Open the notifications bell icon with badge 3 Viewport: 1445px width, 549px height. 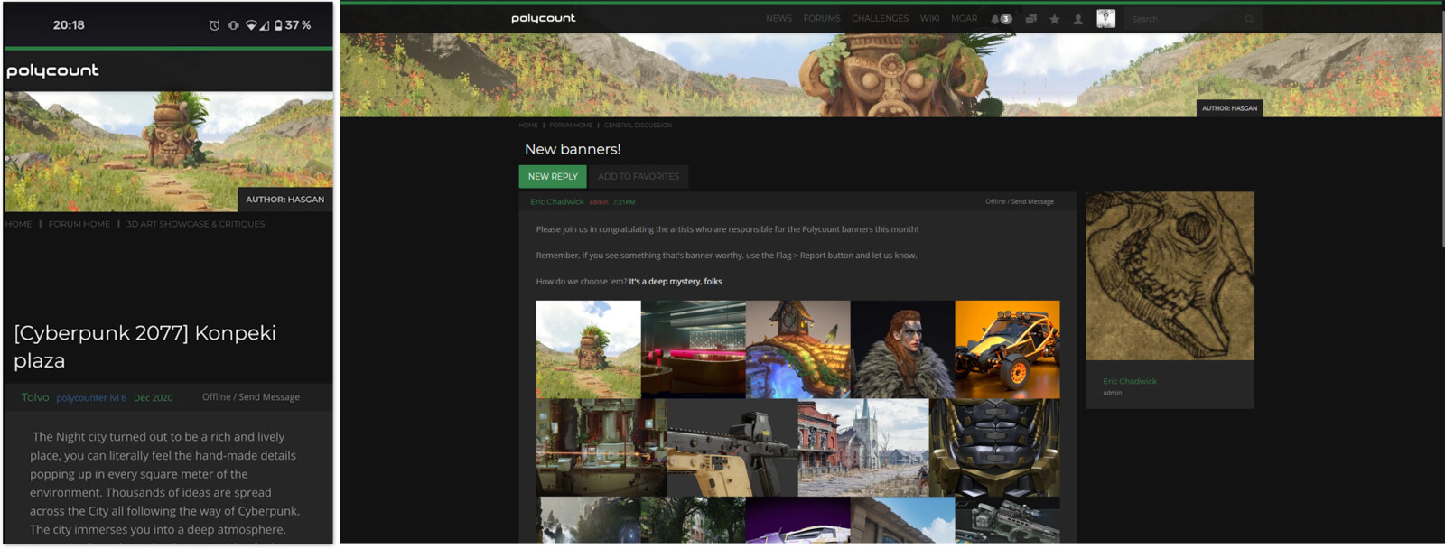(x=1001, y=19)
